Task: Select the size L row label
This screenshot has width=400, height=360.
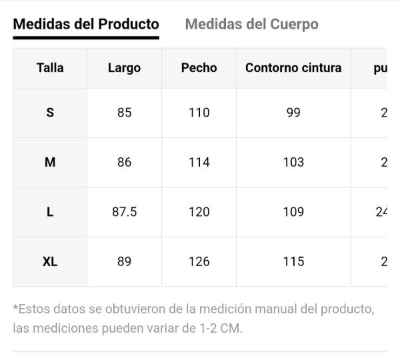Action: (50, 212)
